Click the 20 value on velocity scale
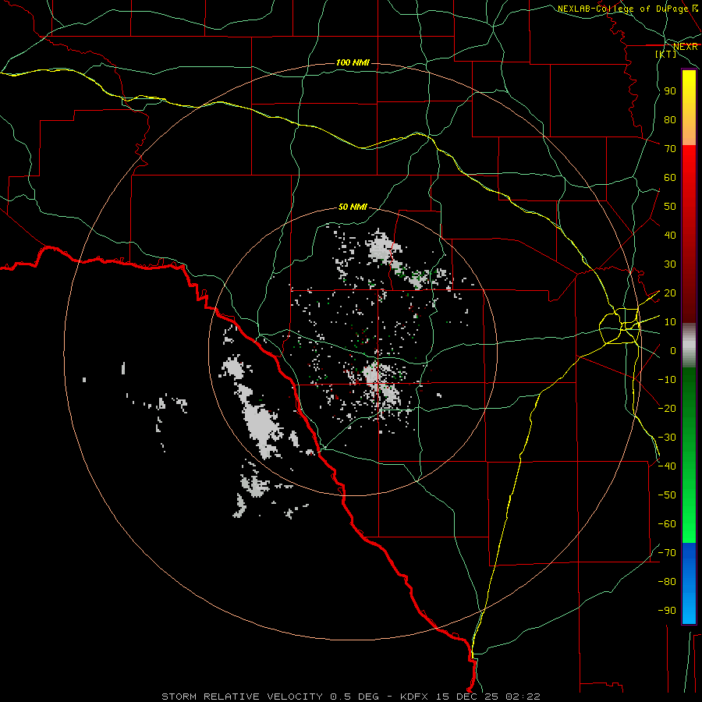 [x=670, y=293]
